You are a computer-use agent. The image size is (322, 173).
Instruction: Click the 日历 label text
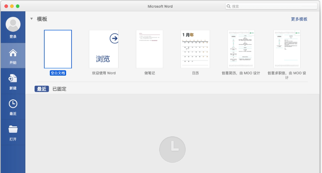pyautogui.click(x=195, y=73)
